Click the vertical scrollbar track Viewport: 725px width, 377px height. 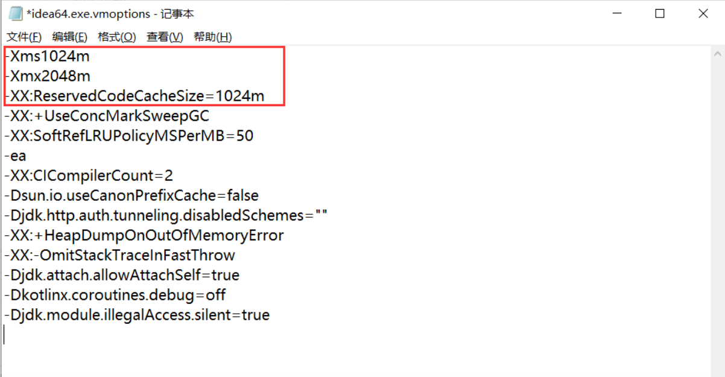click(717, 217)
